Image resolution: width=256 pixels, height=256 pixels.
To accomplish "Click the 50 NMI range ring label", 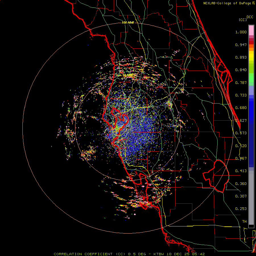I will pyautogui.click(x=128, y=75).
